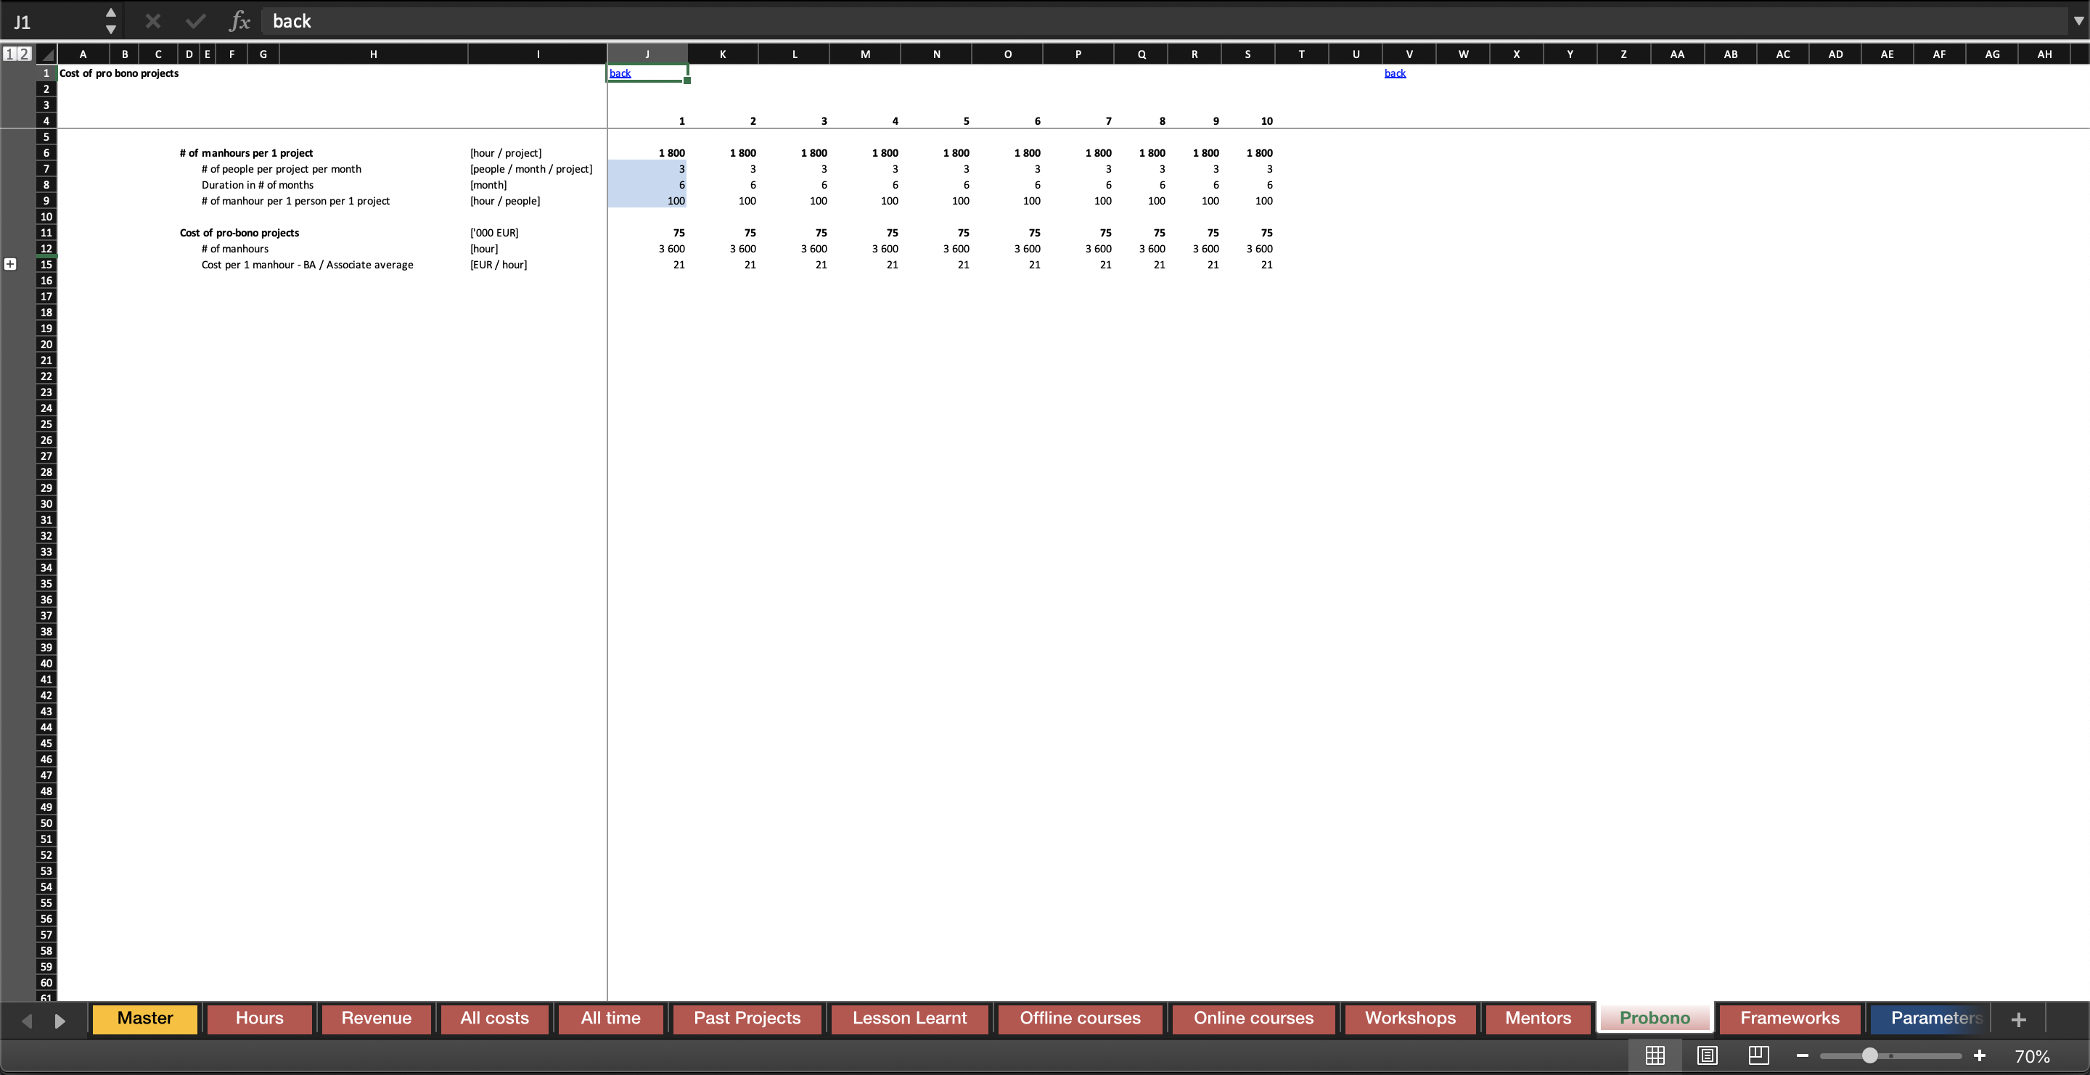Go to the Past Projects sheet tab
This screenshot has height=1075, width=2090.
click(x=747, y=1018)
